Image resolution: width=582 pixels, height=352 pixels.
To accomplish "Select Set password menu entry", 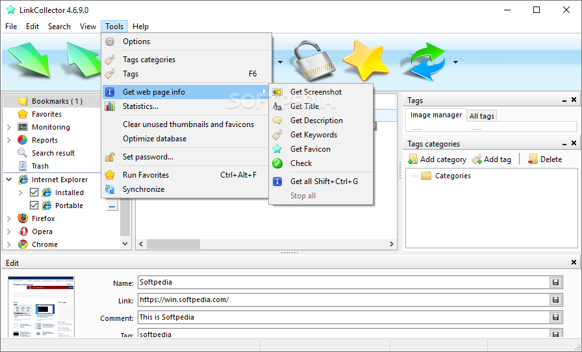I will click(186, 157).
